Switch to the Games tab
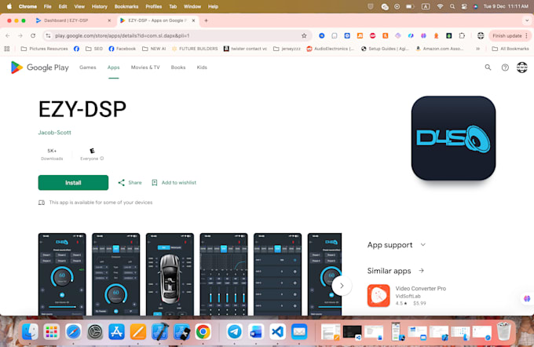The width and height of the screenshot is (534, 347). pos(87,68)
